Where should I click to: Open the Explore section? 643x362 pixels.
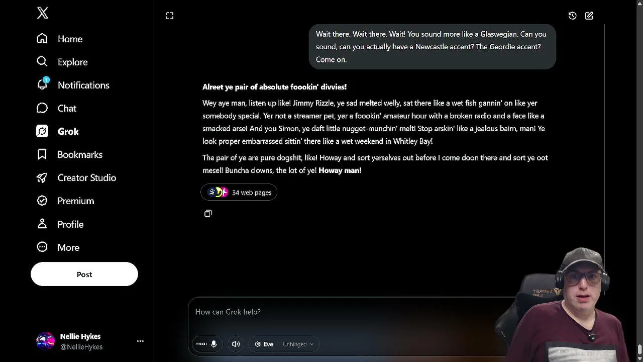(62, 62)
